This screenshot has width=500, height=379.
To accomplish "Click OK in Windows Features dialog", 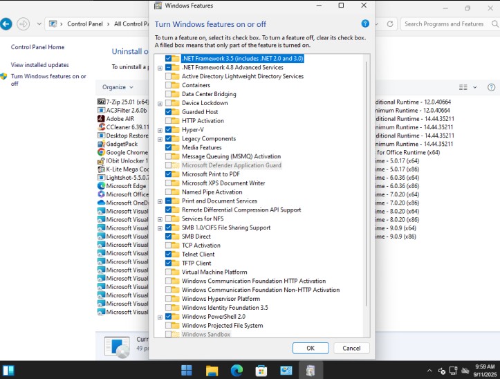I will point(311,348).
